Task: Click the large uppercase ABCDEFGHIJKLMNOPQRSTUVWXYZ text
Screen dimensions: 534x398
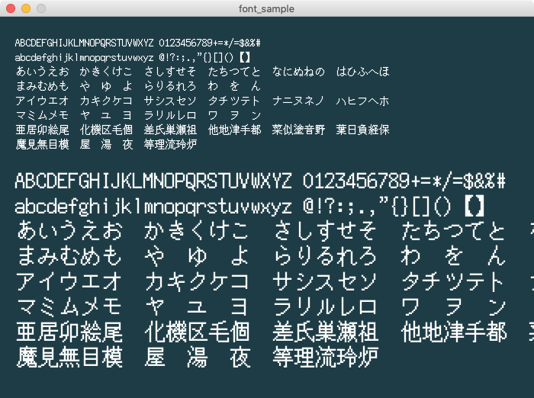Action: [x=153, y=181]
